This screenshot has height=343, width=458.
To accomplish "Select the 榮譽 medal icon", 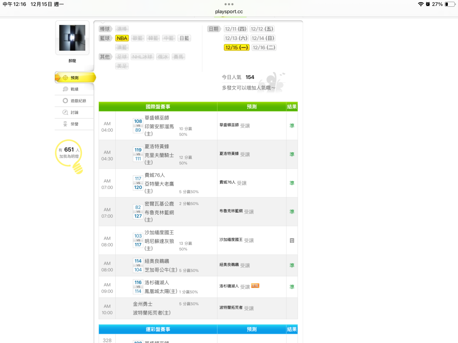I will tap(65, 124).
